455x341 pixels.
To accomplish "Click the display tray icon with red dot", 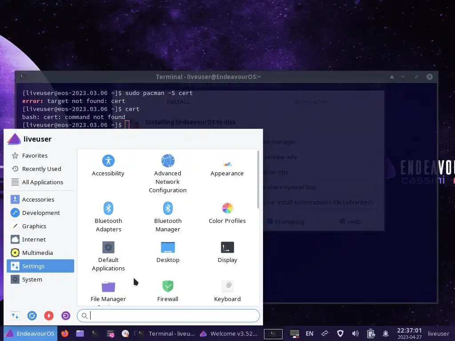I will pos(295,334).
